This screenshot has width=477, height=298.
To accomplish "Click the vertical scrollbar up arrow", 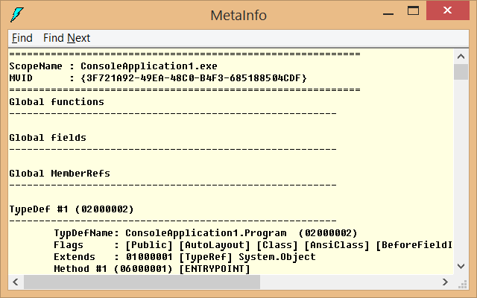I will (461, 57).
